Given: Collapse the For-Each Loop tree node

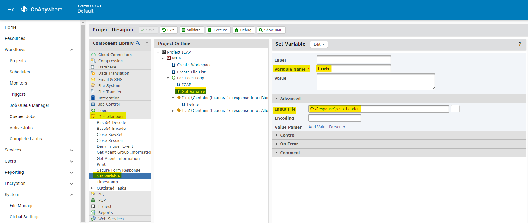Looking at the screenshot, I should tap(168, 78).
